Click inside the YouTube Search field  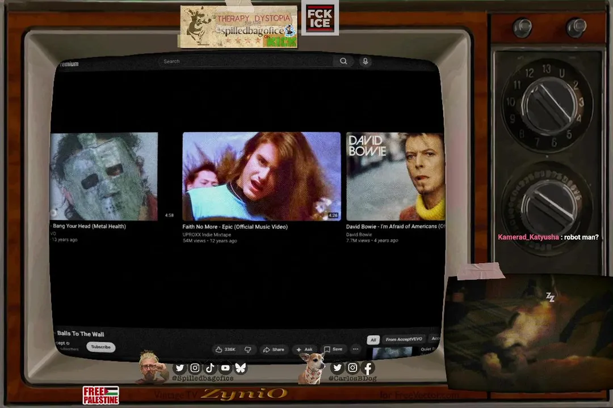click(x=246, y=61)
